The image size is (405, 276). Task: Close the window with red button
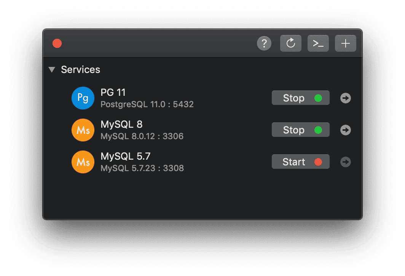point(57,43)
